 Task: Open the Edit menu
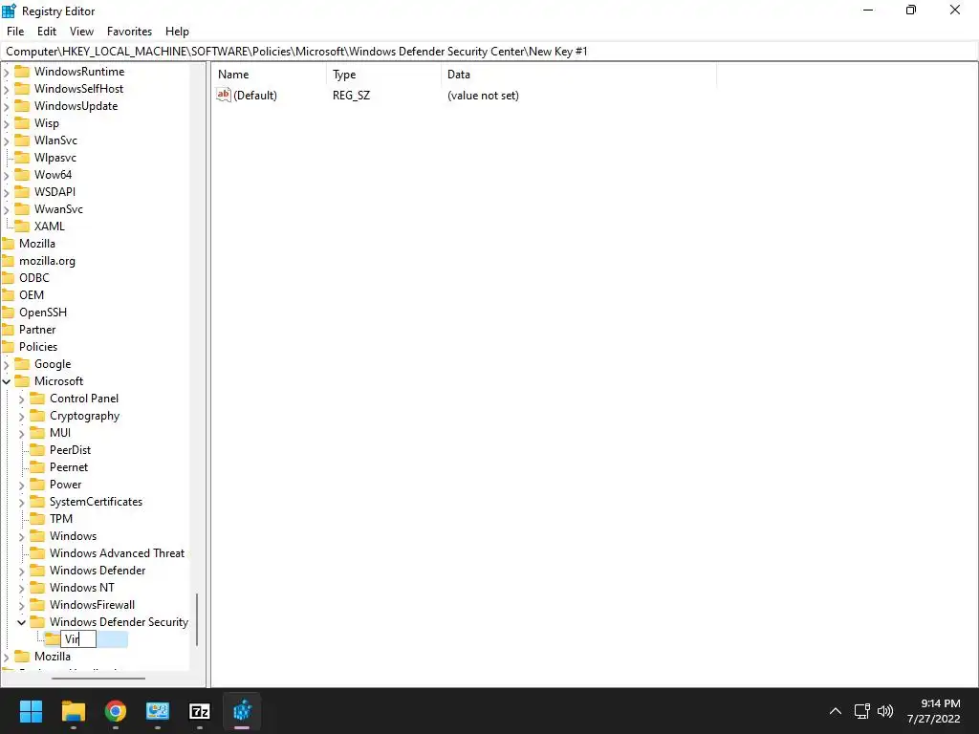pyautogui.click(x=46, y=32)
